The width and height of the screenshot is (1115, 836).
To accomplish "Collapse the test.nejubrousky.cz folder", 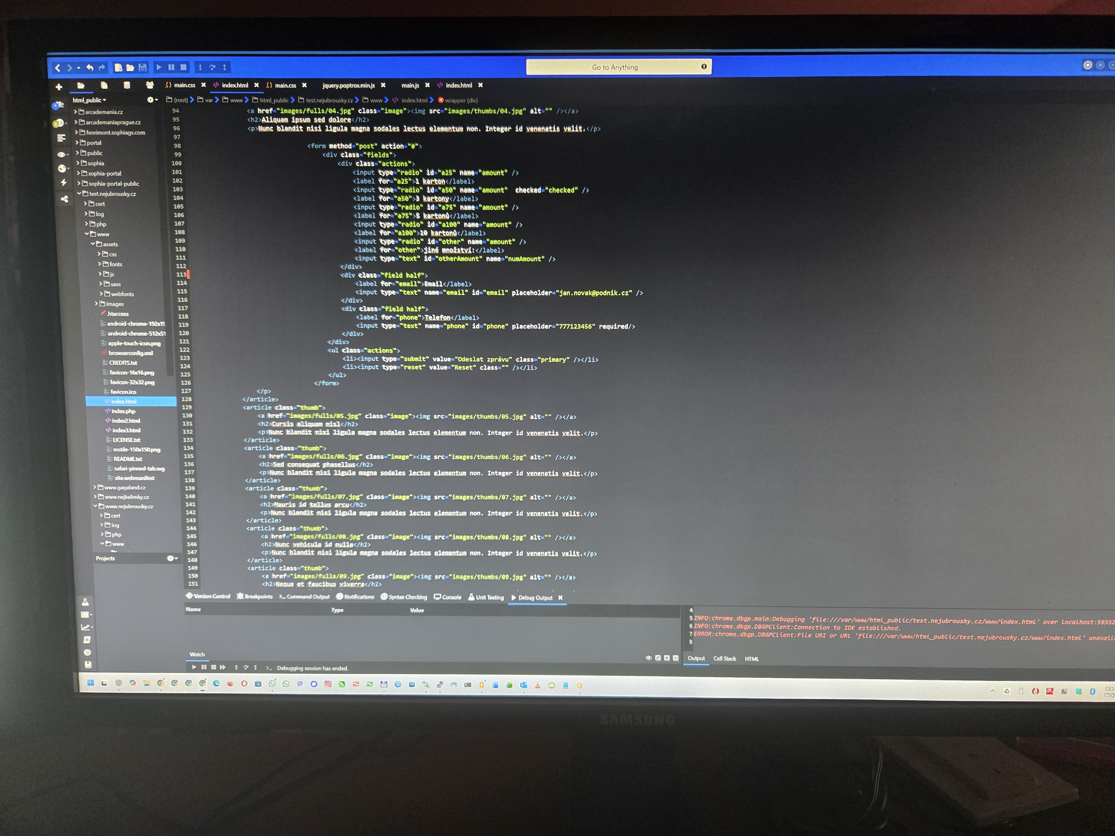I will click(79, 193).
